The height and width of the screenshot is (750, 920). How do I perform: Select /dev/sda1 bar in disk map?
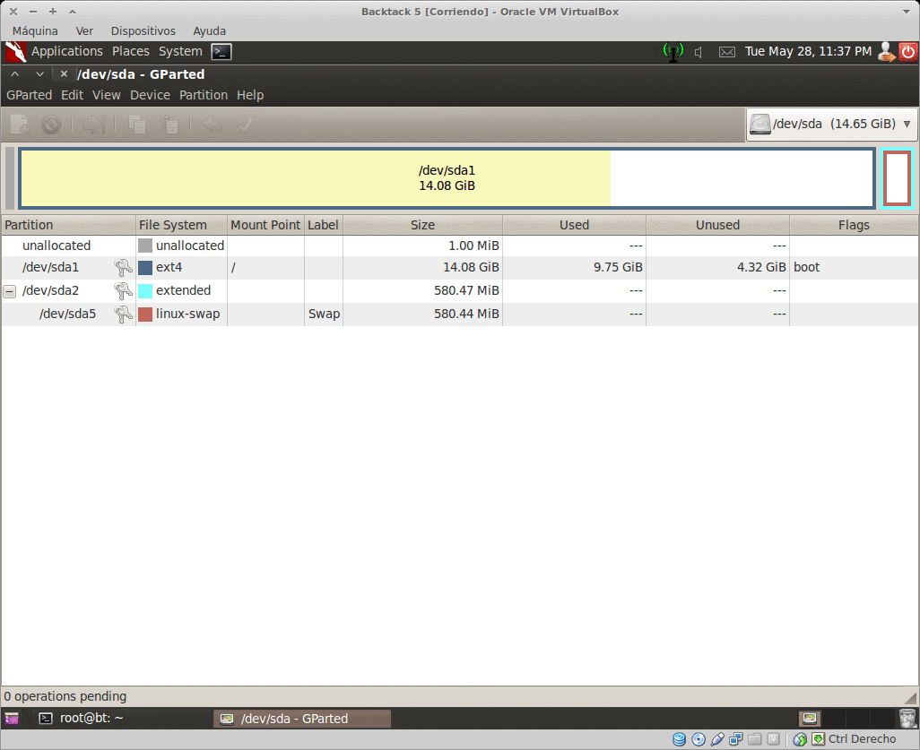pos(447,178)
